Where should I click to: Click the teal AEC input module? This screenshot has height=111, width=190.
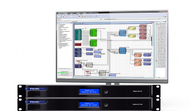click(x=78, y=35)
